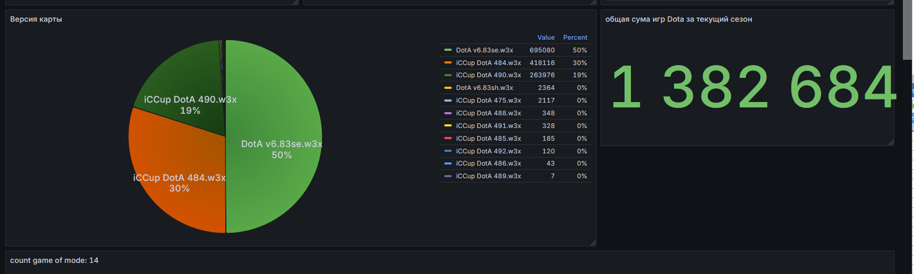
Task: Open the Версия карты panel title menu
Action: tap(36, 20)
